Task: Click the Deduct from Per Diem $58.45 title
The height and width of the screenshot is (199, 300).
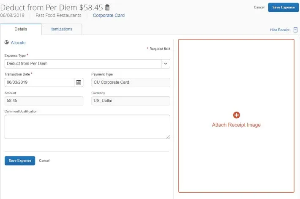Action: pyautogui.click(x=52, y=8)
